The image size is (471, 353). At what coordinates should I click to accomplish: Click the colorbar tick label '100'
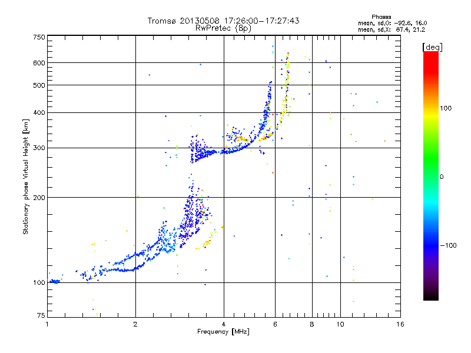tap(446, 108)
